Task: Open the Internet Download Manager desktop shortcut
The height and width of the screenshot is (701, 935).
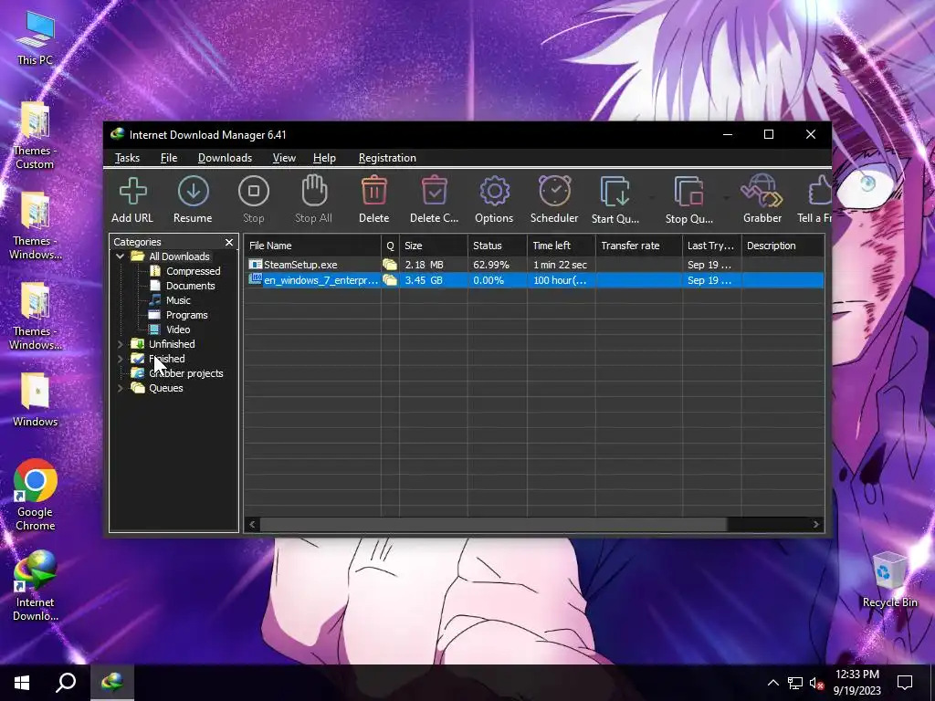Action: pos(36,586)
